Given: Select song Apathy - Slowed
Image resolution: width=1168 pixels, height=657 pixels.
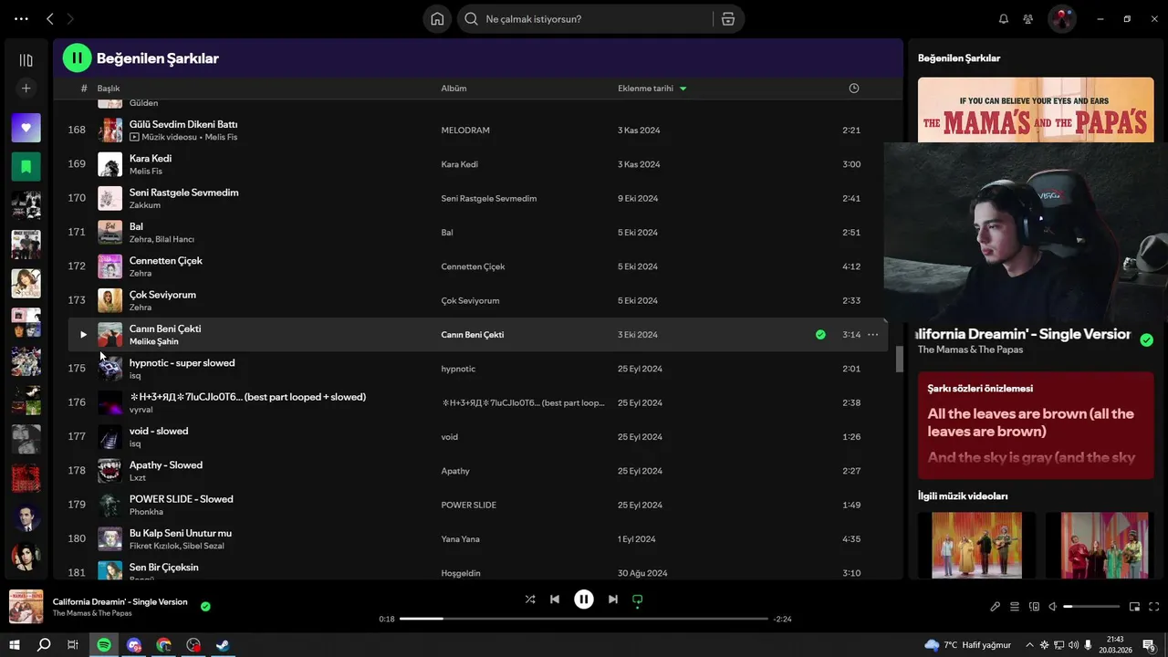Looking at the screenshot, I should [166, 465].
